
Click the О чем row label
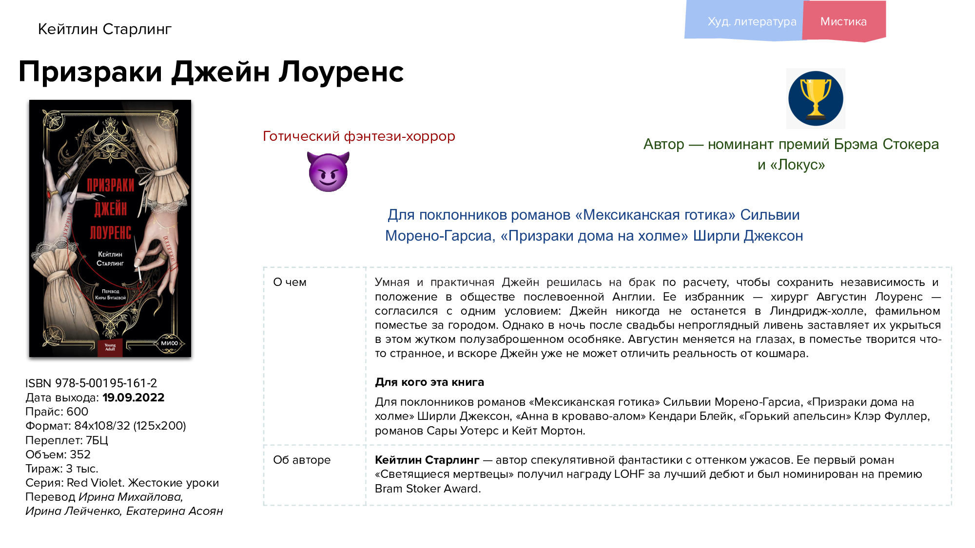tap(290, 282)
